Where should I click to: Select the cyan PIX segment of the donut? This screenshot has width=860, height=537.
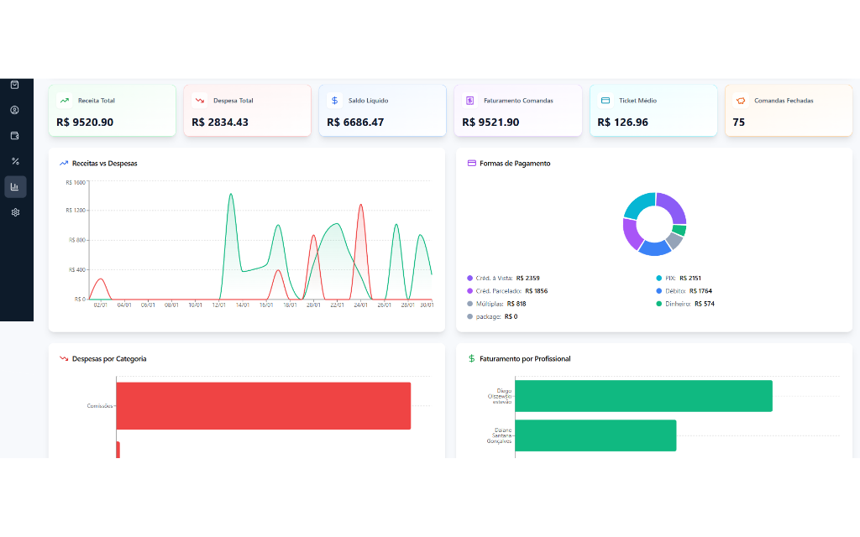pos(637,205)
